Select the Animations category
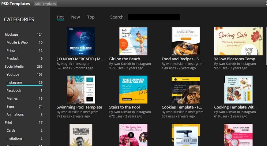 24,114
